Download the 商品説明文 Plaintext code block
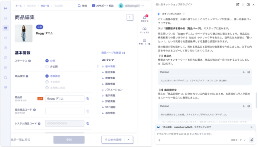This screenshot has width=258, height=147. point(244,106)
